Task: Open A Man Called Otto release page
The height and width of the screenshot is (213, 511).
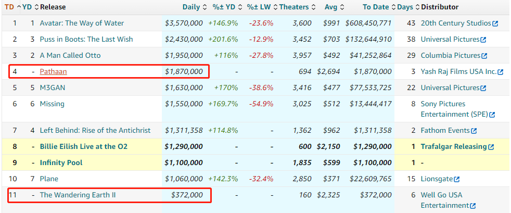Action: (70, 55)
